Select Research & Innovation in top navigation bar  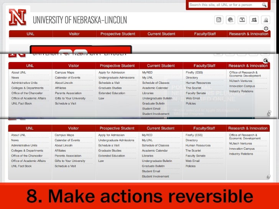click(x=249, y=34)
